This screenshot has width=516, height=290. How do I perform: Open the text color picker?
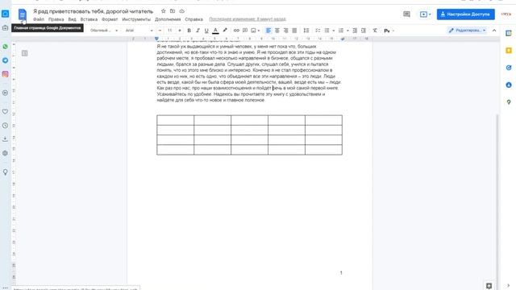click(x=215, y=31)
